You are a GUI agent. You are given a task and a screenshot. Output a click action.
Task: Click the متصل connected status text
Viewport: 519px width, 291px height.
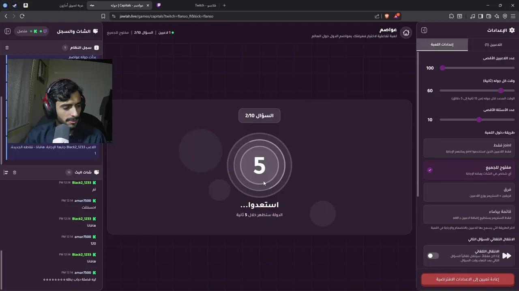click(x=22, y=31)
